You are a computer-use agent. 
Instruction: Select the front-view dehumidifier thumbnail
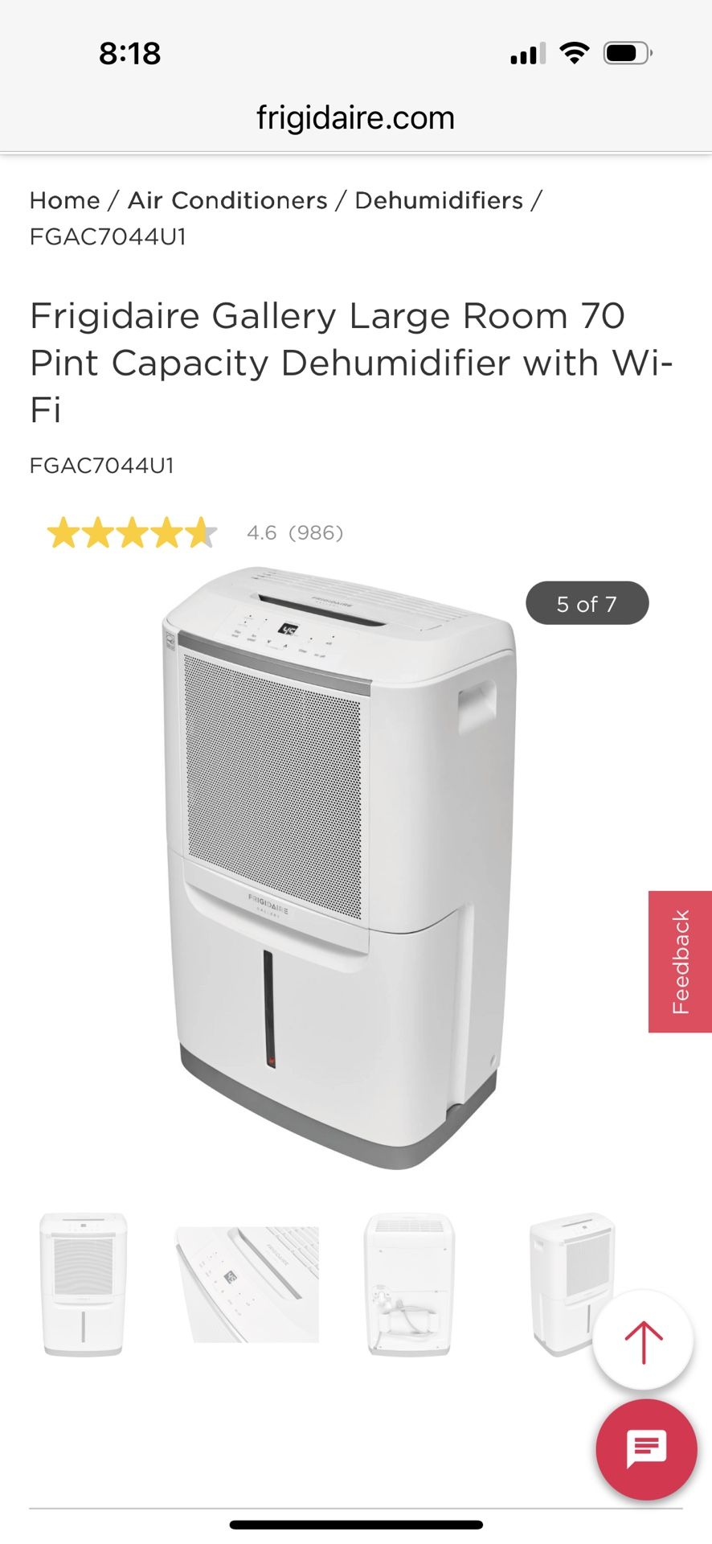pyautogui.click(x=84, y=1285)
